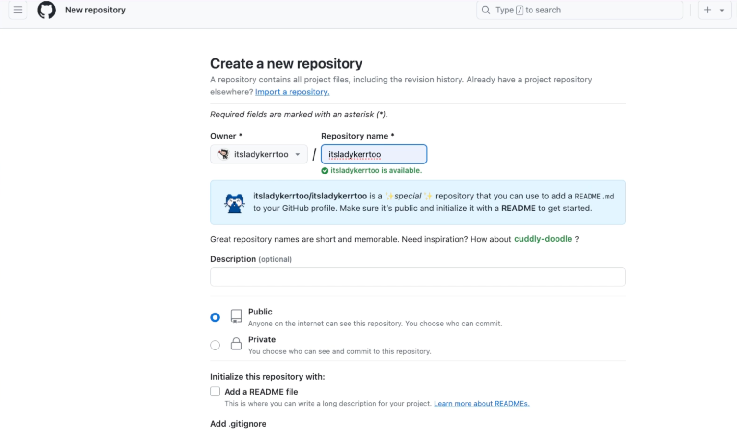Open the Add .gitignore section

238,424
